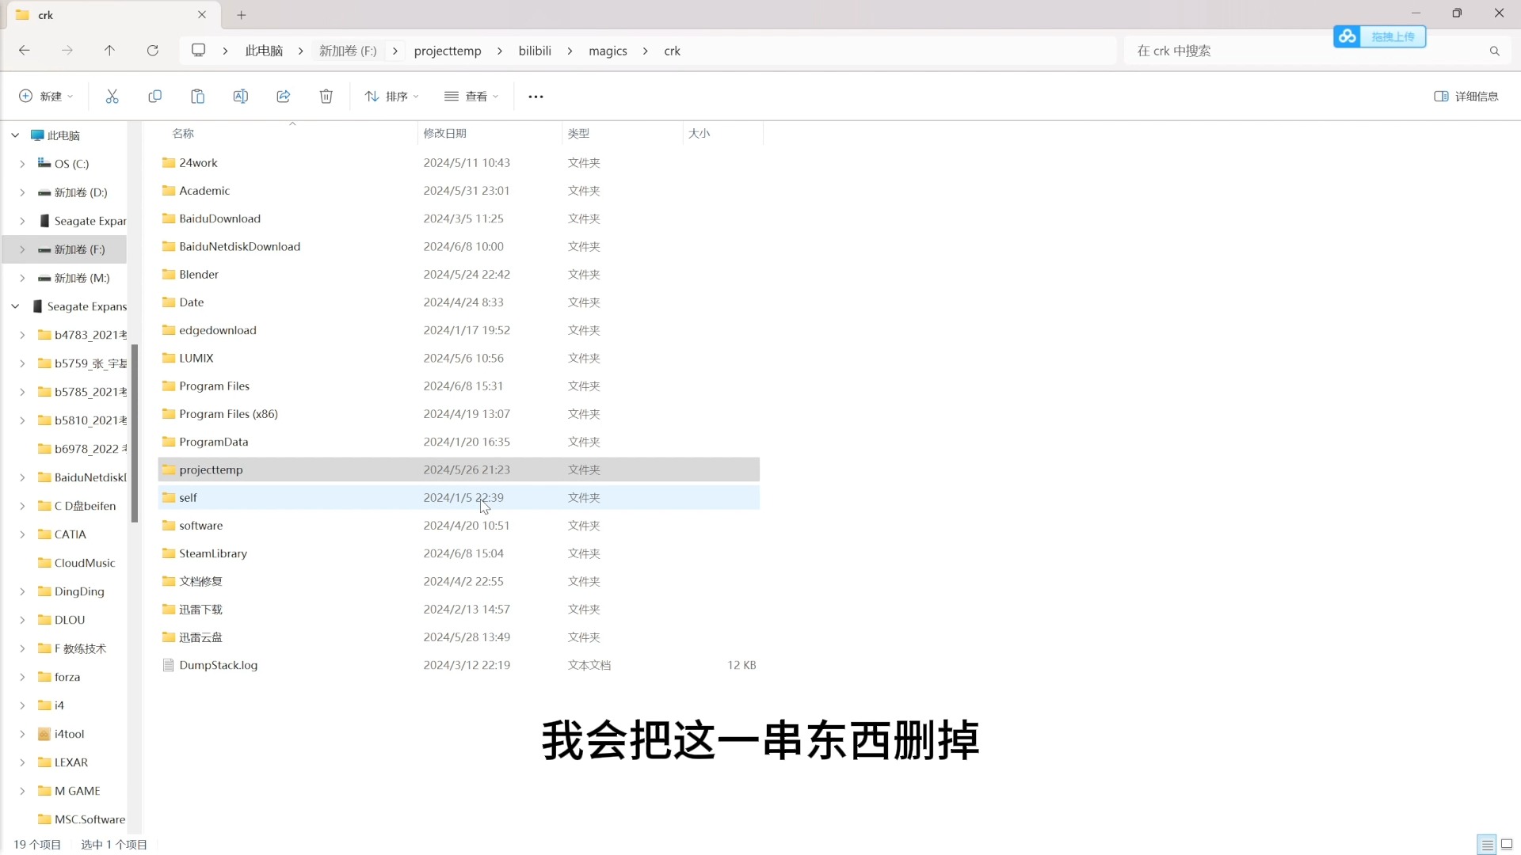Click 此电脑 breadcrumb in address bar
Viewport: 1521px width, 855px height.
click(264, 51)
